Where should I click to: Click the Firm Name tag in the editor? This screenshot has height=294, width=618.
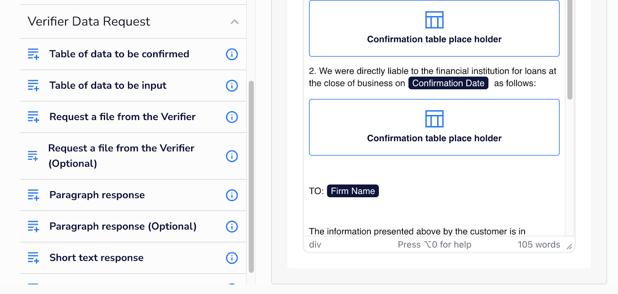353,191
